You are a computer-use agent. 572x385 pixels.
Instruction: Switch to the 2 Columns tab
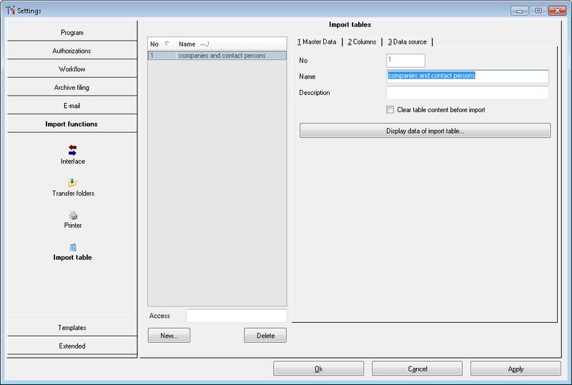coord(362,42)
